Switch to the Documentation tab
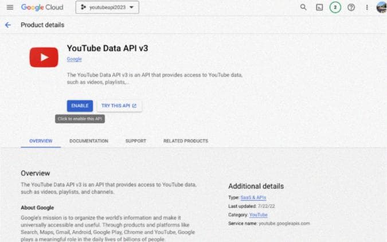The width and height of the screenshot is (387, 242). [x=89, y=140]
